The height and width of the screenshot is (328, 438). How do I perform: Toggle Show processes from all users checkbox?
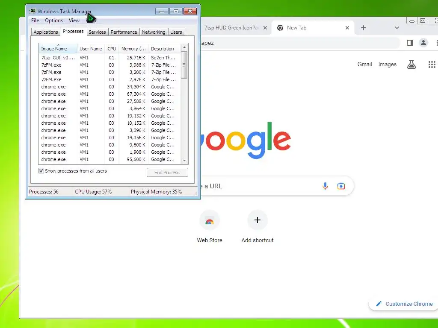click(x=41, y=171)
